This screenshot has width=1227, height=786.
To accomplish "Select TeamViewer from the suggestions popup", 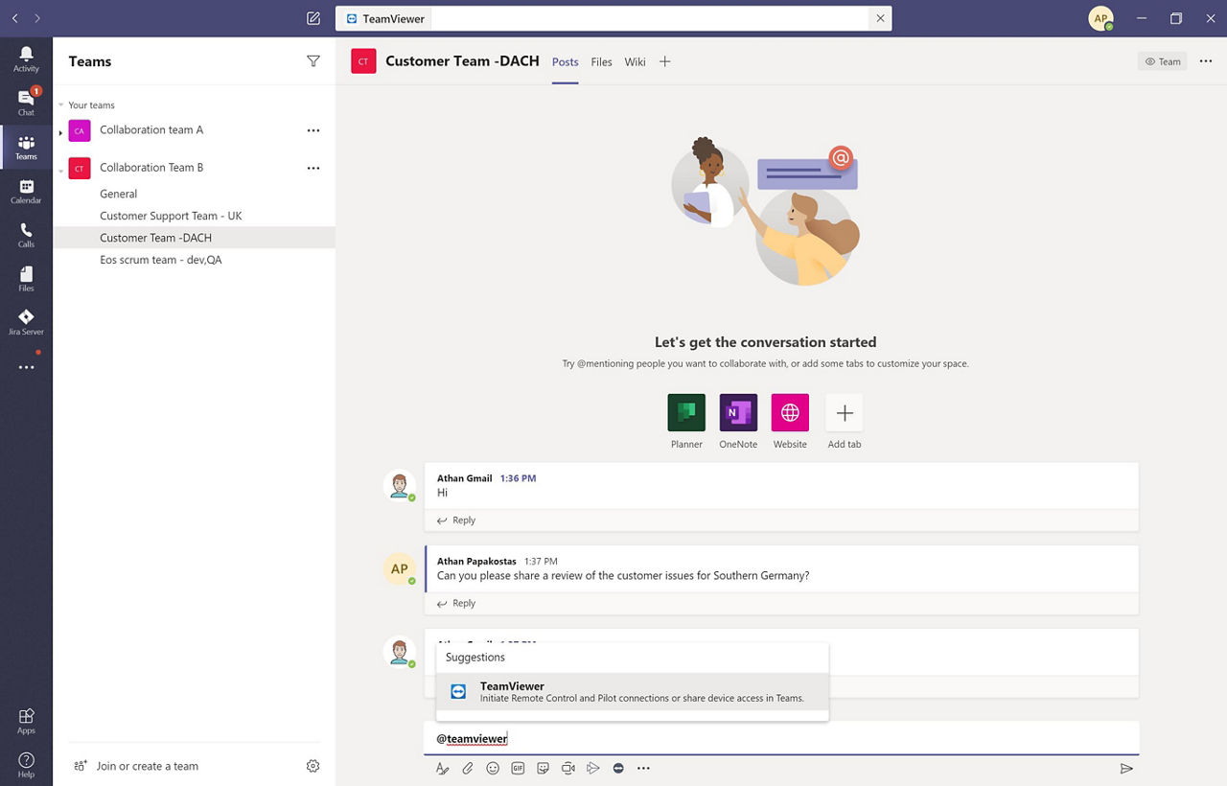I will [631, 692].
